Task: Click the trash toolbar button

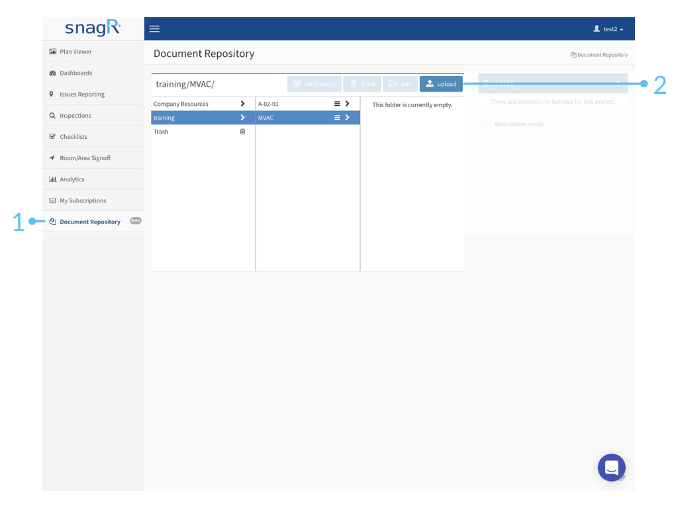Action: point(362,84)
